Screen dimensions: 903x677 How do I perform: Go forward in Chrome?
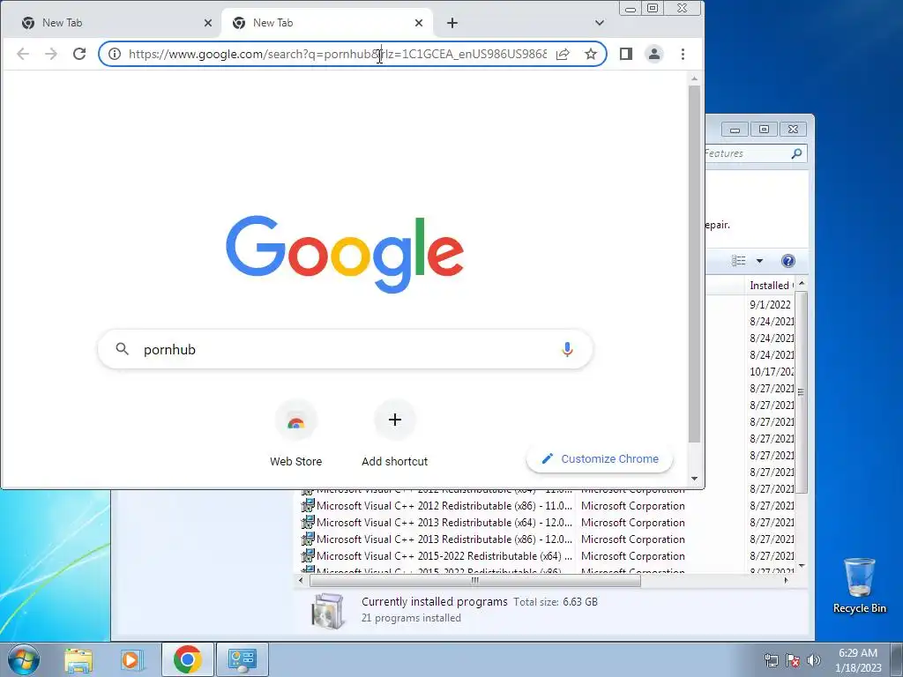pyautogui.click(x=51, y=54)
